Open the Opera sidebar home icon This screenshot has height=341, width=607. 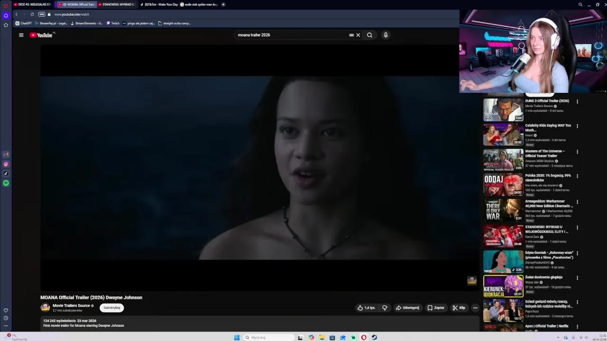pos(6,15)
